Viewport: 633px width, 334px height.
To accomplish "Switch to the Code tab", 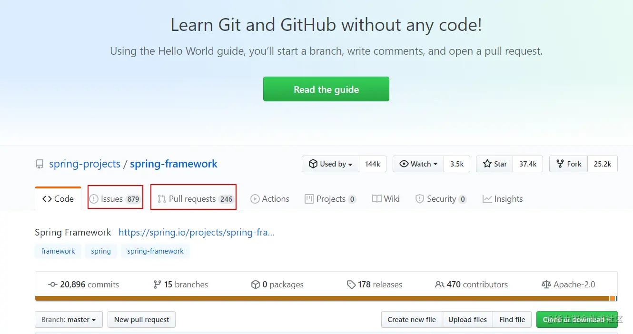I will tap(58, 199).
